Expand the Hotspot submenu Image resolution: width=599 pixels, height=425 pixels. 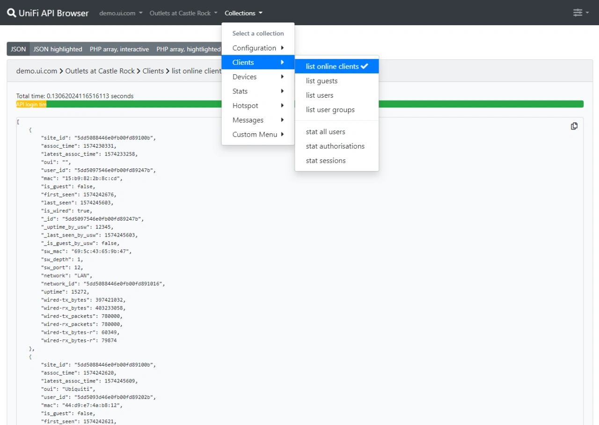[x=245, y=105]
